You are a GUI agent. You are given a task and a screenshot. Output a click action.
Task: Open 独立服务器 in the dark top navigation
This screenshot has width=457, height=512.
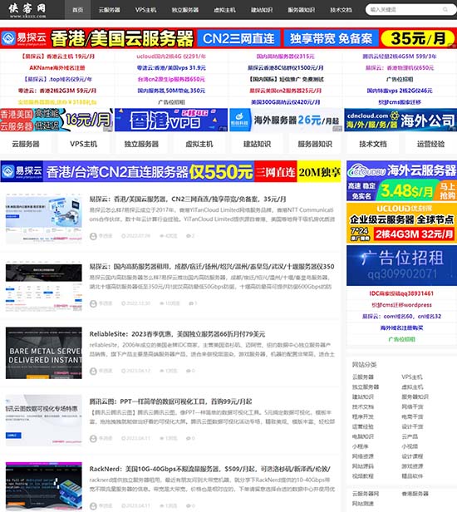coord(185,10)
